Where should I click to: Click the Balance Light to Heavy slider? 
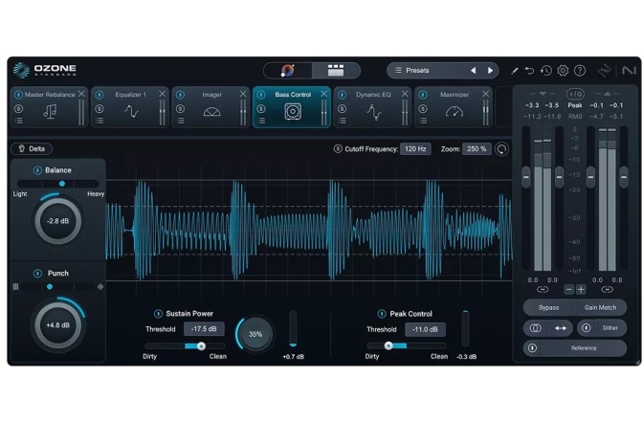click(x=57, y=184)
